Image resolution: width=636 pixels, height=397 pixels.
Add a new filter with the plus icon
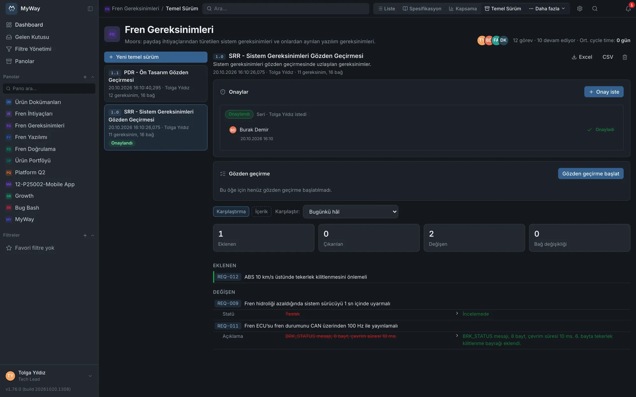(x=85, y=235)
